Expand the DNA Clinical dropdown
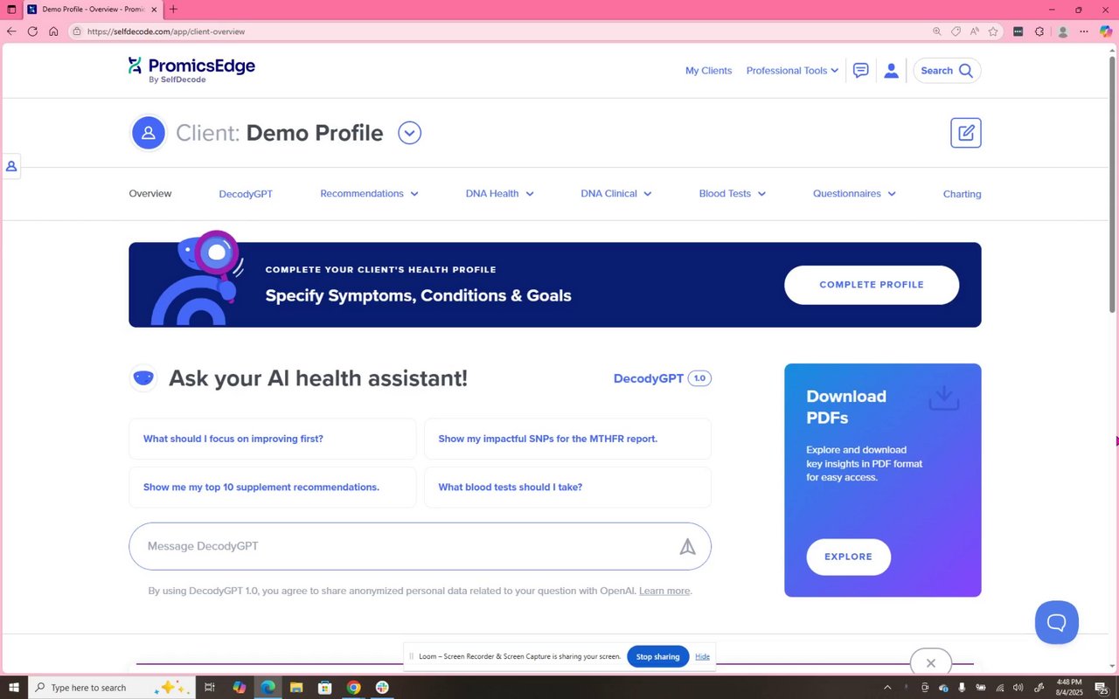 [x=616, y=194]
